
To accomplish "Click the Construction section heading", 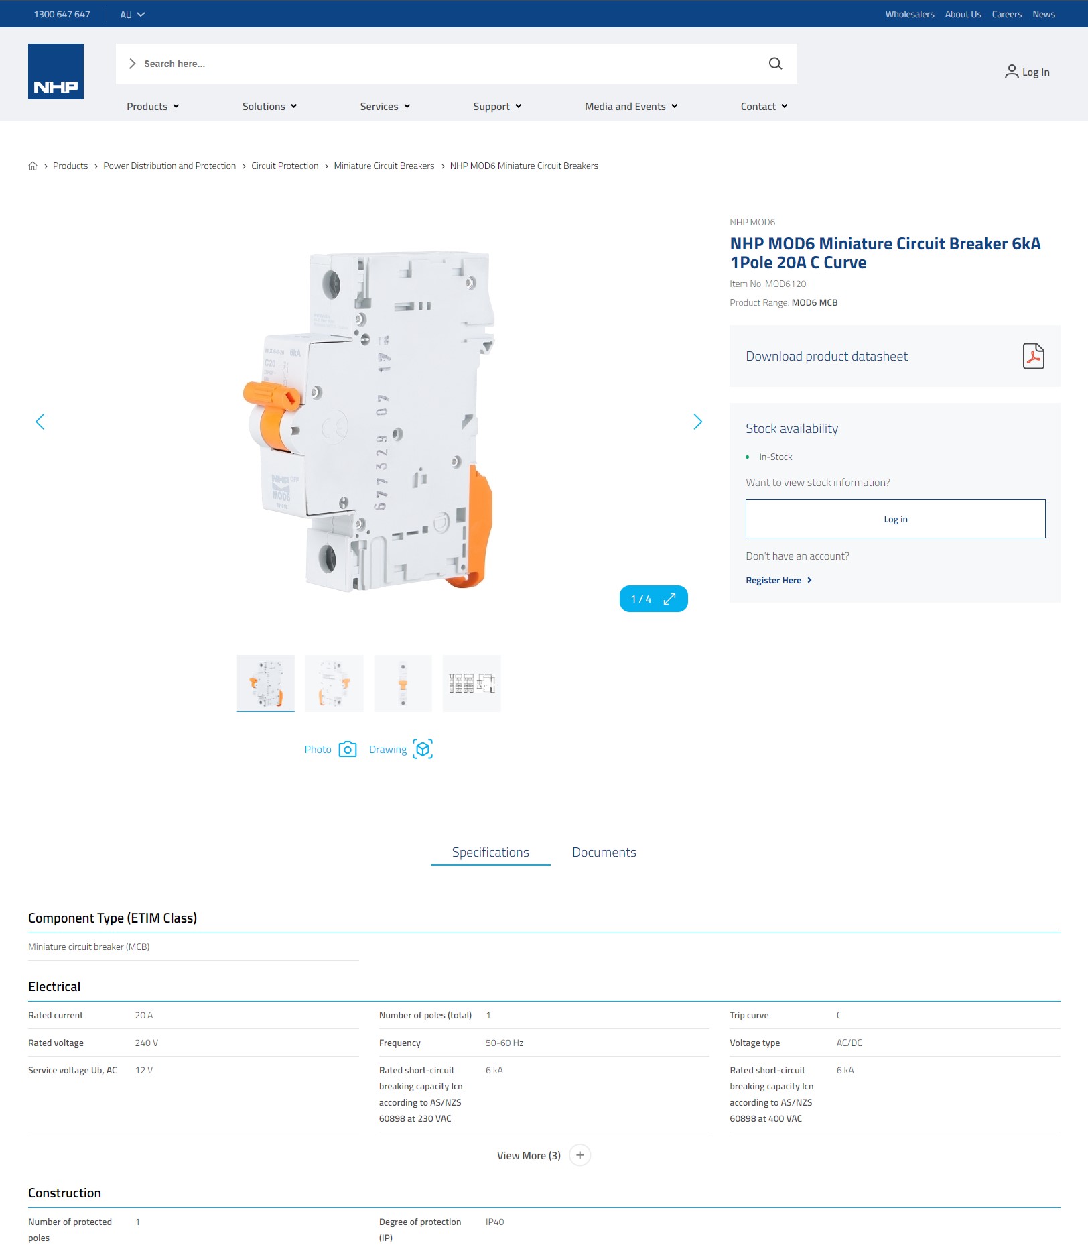I will [x=64, y=1193].
